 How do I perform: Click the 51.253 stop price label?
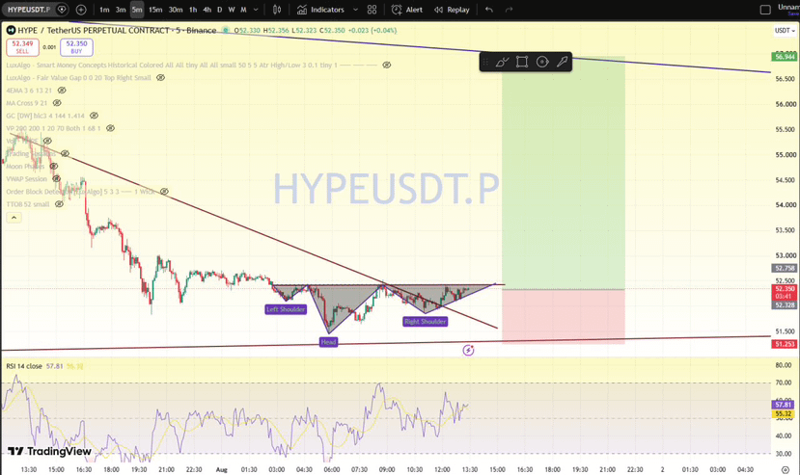click(785, 344)
